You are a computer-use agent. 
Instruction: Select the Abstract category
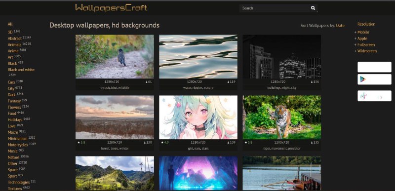pos(15,38)
